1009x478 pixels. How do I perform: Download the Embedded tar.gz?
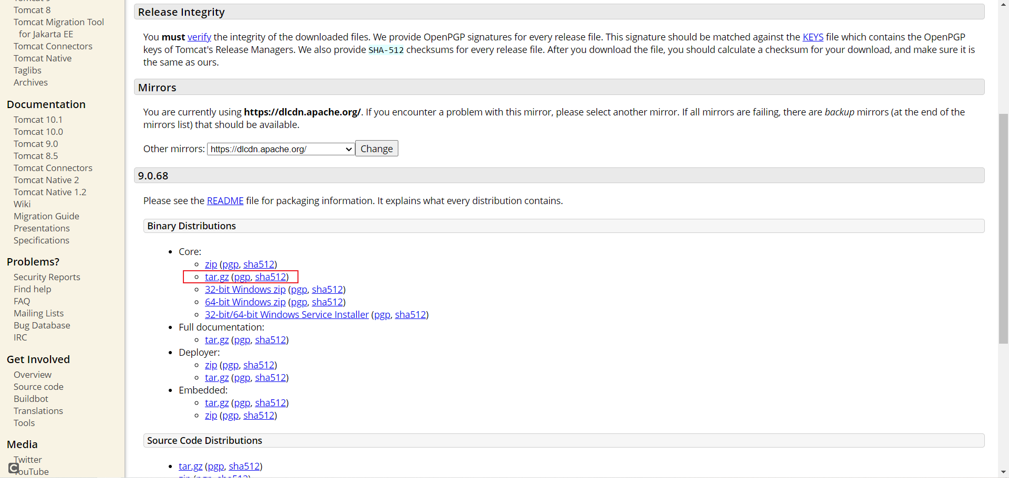217,402
